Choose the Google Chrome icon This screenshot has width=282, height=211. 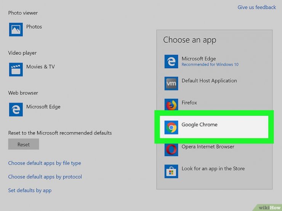pos(171,127)
